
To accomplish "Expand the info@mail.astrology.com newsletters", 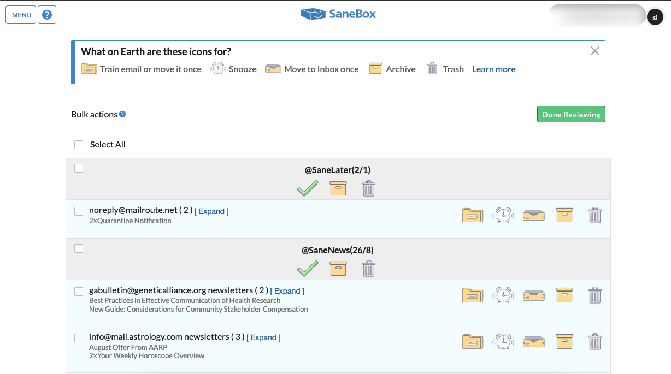I will pos(263,337).
